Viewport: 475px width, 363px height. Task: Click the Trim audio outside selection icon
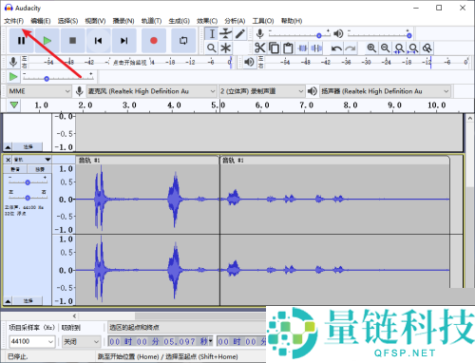point(302,48)
